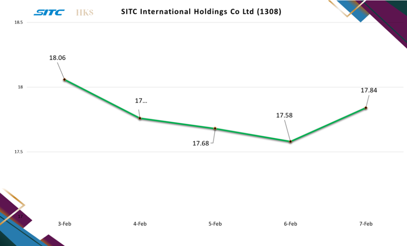Screen dimensions: 407x246
Task: Click the 17.84 data label
Action: 369,90
